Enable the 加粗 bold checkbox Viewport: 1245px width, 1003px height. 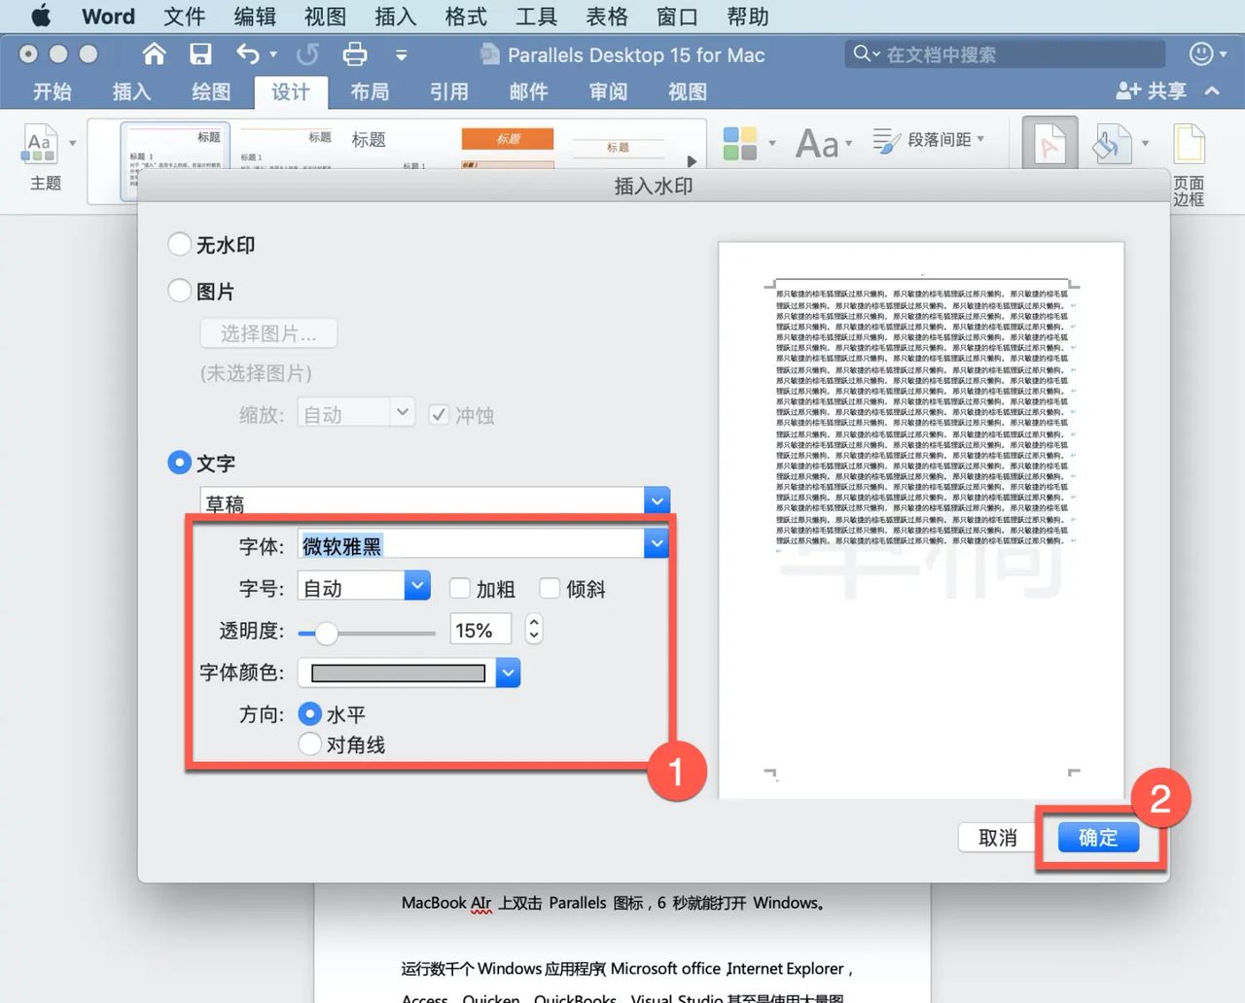click(458, 587)
